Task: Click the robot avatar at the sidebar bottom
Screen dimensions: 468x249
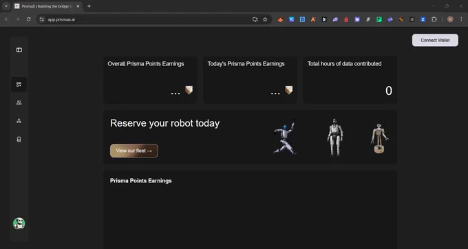Action: [x=19, y=224]
